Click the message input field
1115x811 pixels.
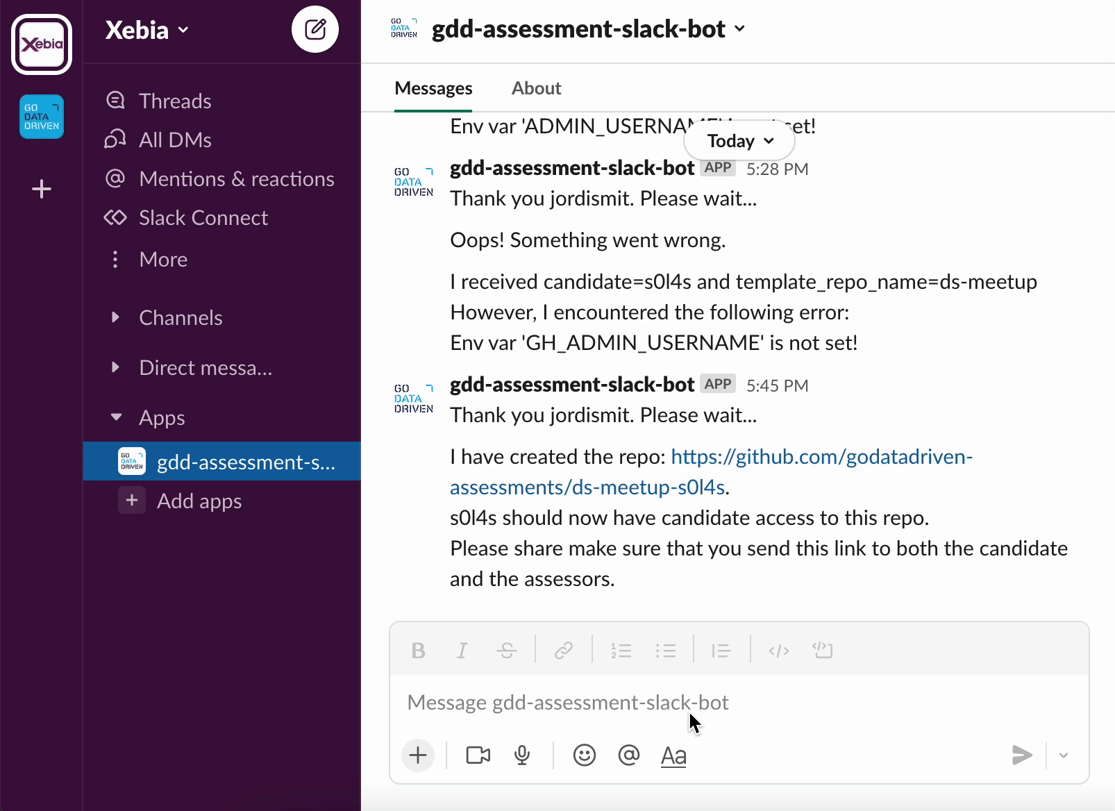click(x=739, y=703)
